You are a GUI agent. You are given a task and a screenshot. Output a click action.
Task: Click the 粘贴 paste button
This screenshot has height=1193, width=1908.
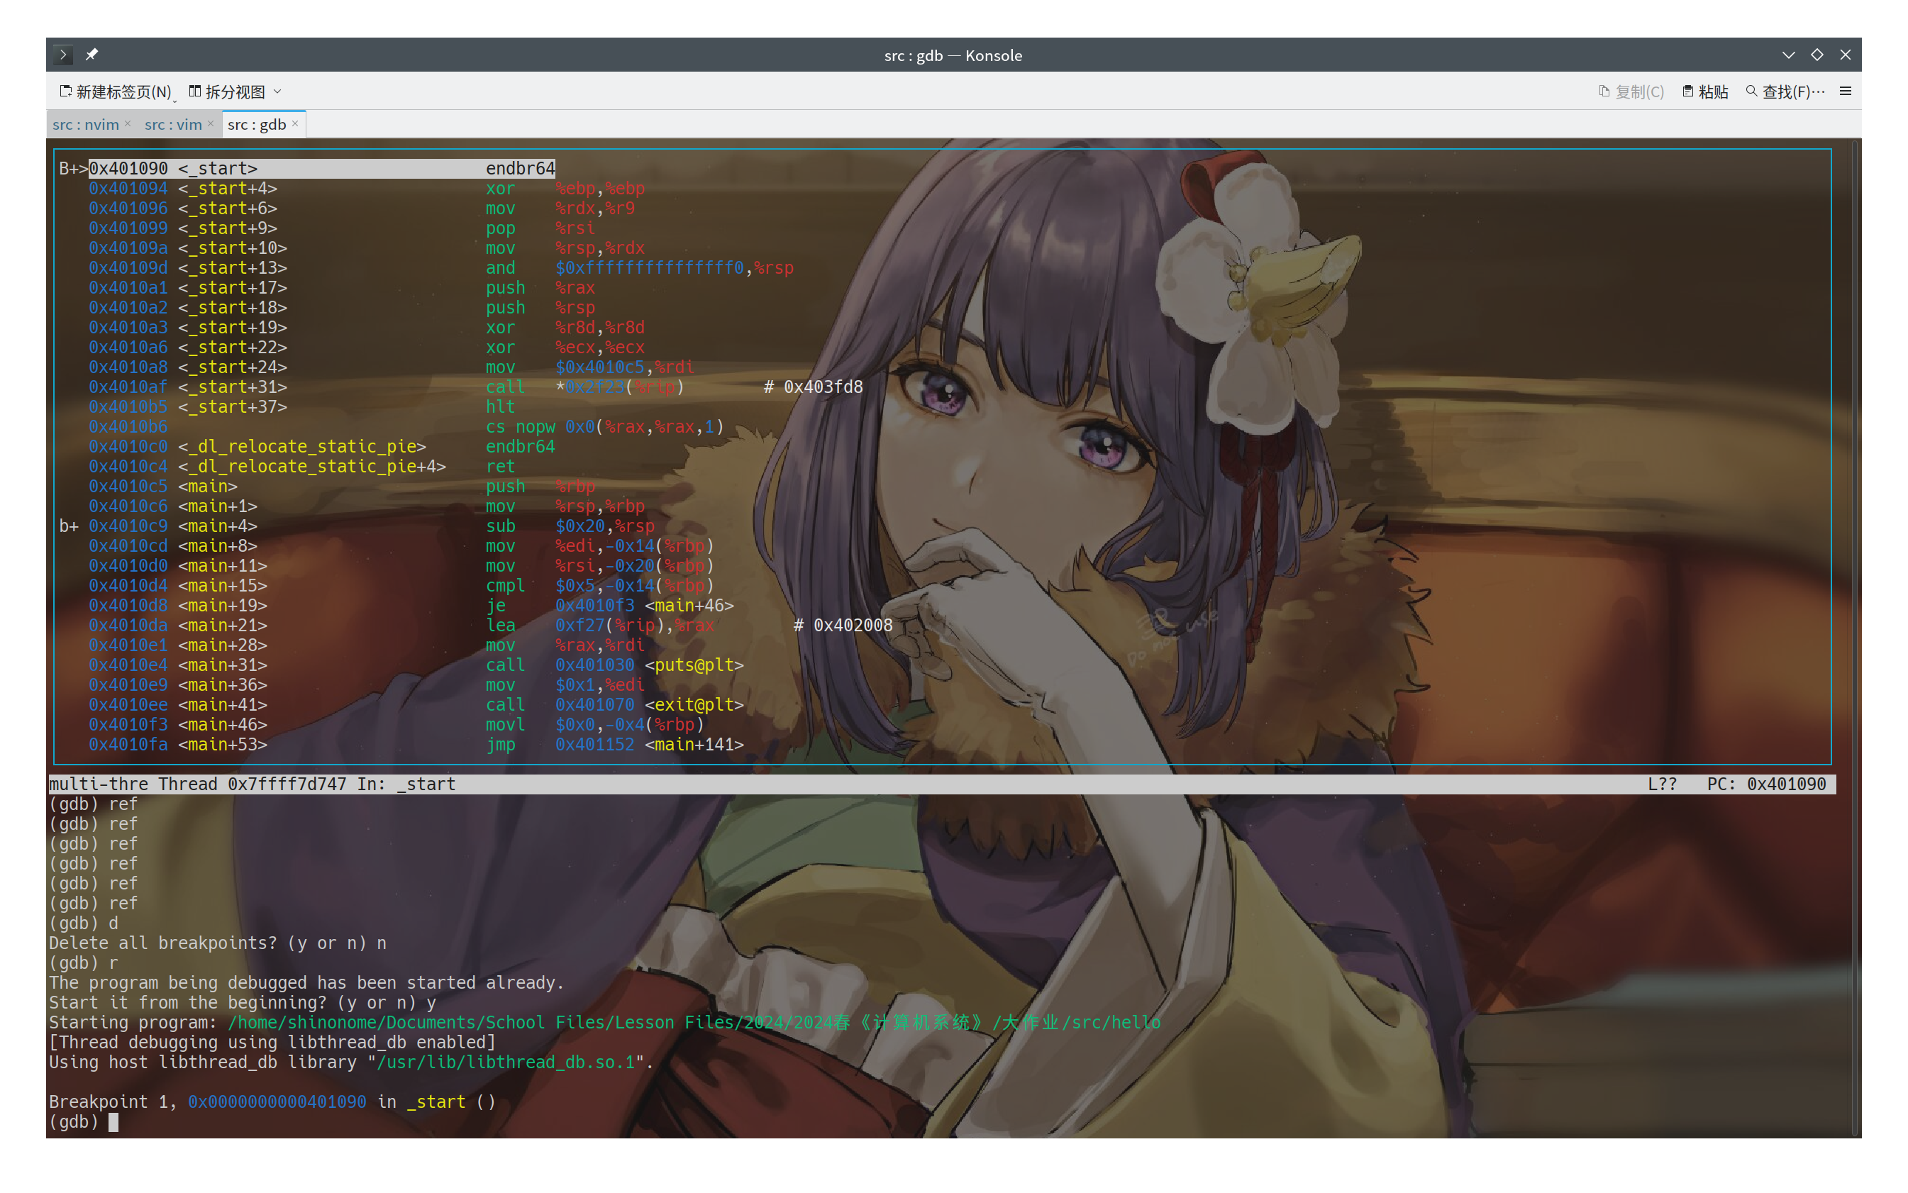[x=1705, y=91]
